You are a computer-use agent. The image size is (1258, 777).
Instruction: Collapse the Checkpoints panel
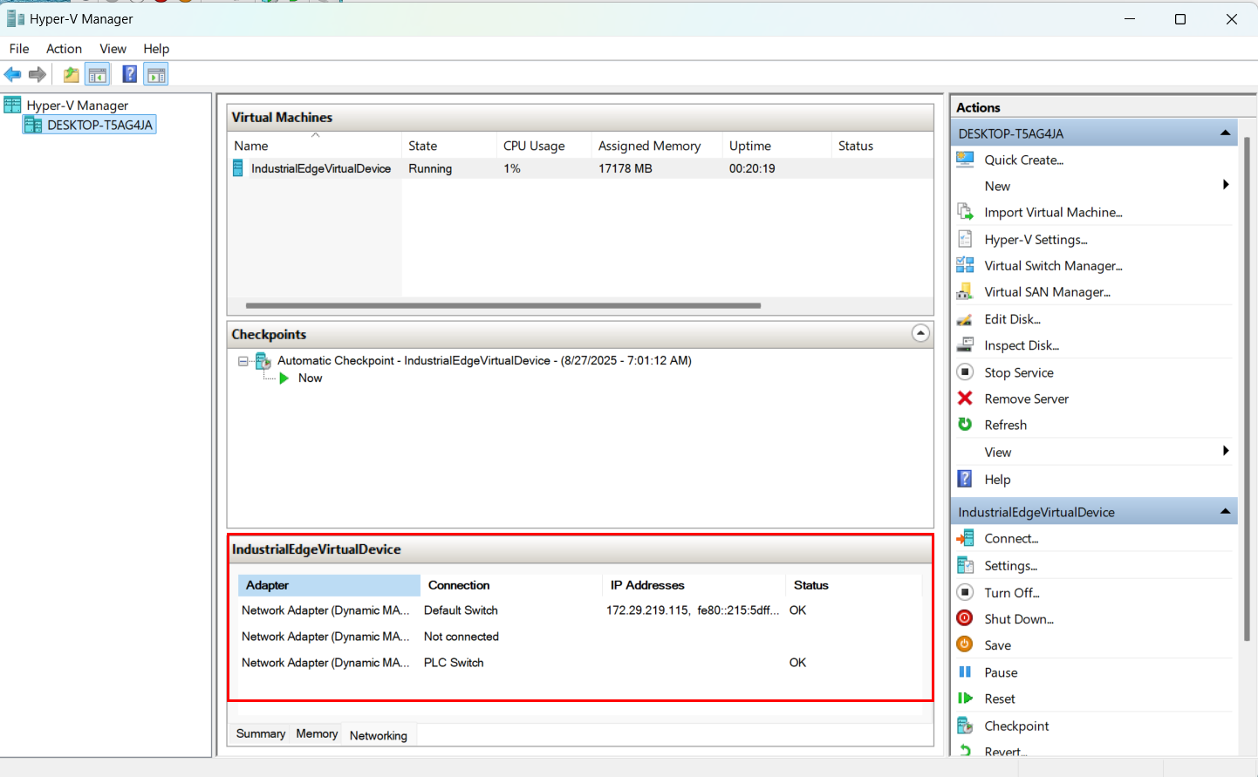(920, 333)
